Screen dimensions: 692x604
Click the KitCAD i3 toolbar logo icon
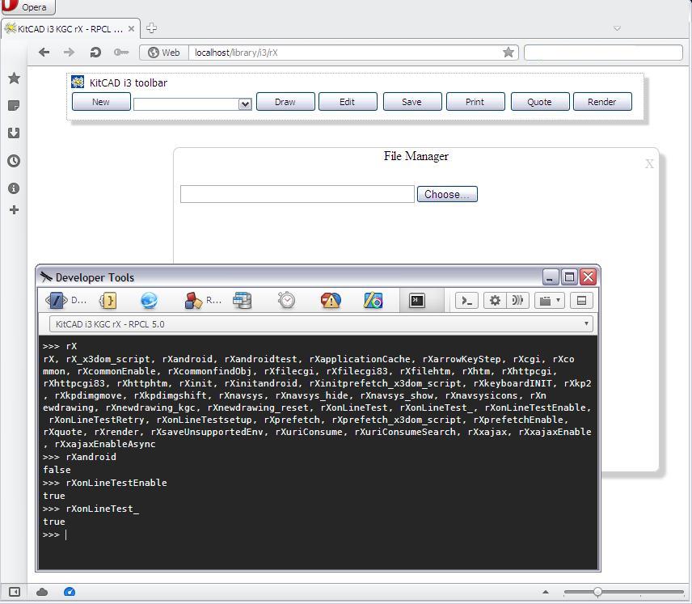click(x=78, y=82)
